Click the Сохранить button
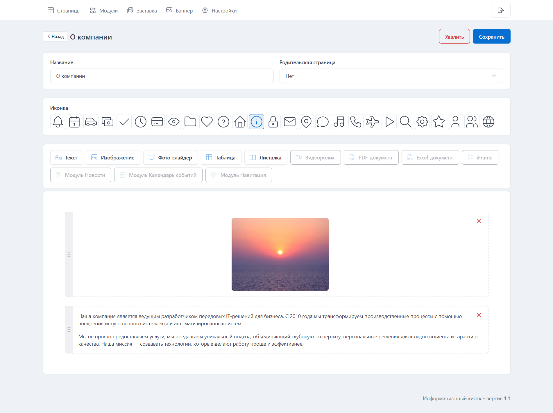 tap(491, 37)
